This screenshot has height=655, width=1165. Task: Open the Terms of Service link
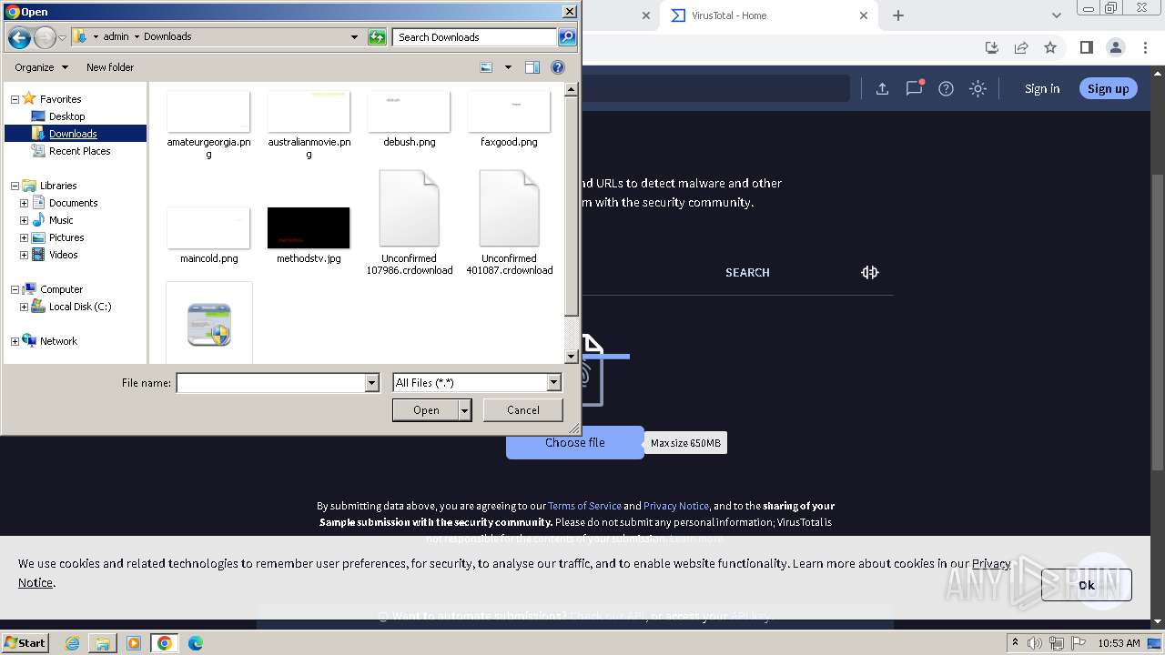pyautogui.click(x=584, y=506)
